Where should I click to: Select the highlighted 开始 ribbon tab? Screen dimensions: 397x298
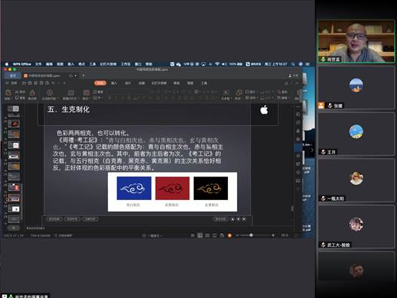(x=100, y=83)
